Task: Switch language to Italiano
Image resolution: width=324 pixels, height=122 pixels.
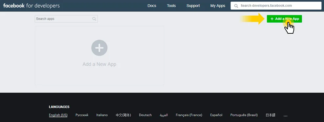Action: (x=102, y=115)
